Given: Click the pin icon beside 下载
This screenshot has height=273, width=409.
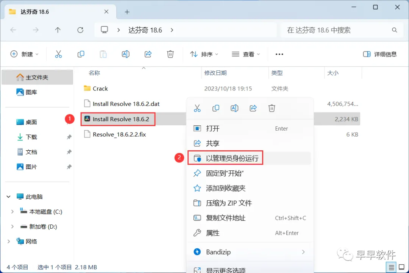Looking at the screenshot, I should 69,137.
